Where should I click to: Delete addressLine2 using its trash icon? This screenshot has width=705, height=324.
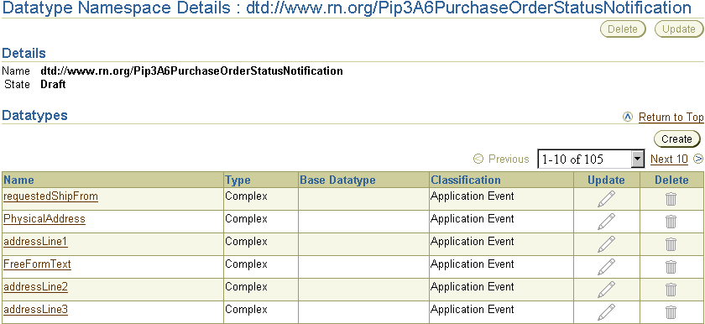click(671, 290)
